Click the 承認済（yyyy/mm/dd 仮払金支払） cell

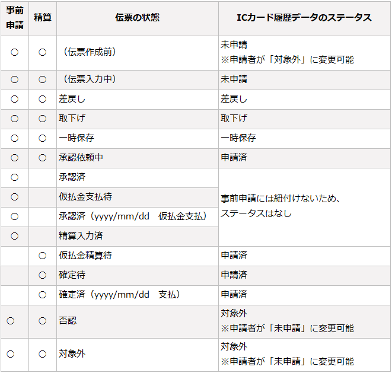point(132,216)
